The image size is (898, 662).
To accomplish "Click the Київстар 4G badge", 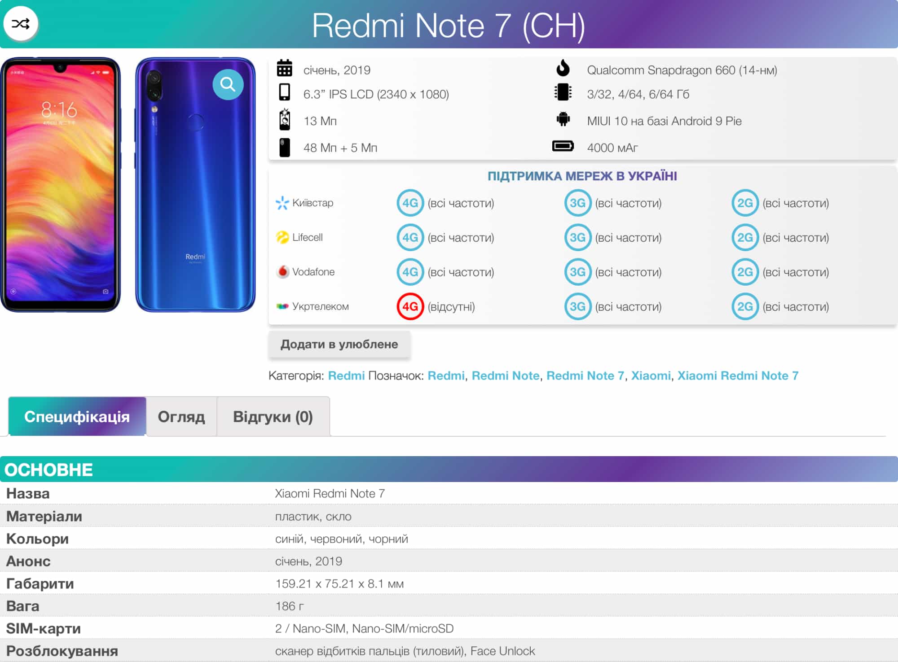I will pyautogui.click(x=410, y=203).
